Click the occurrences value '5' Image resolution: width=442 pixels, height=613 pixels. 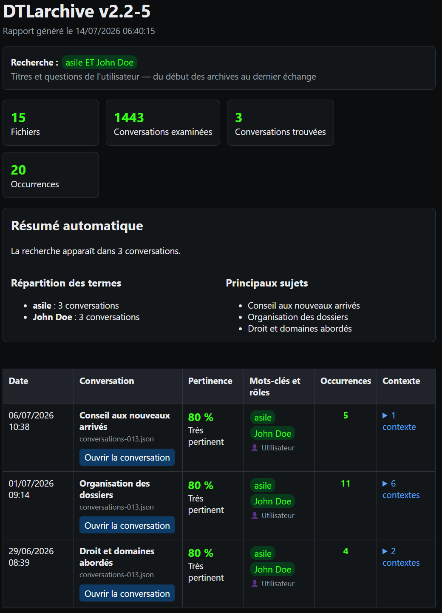(346, 415)
